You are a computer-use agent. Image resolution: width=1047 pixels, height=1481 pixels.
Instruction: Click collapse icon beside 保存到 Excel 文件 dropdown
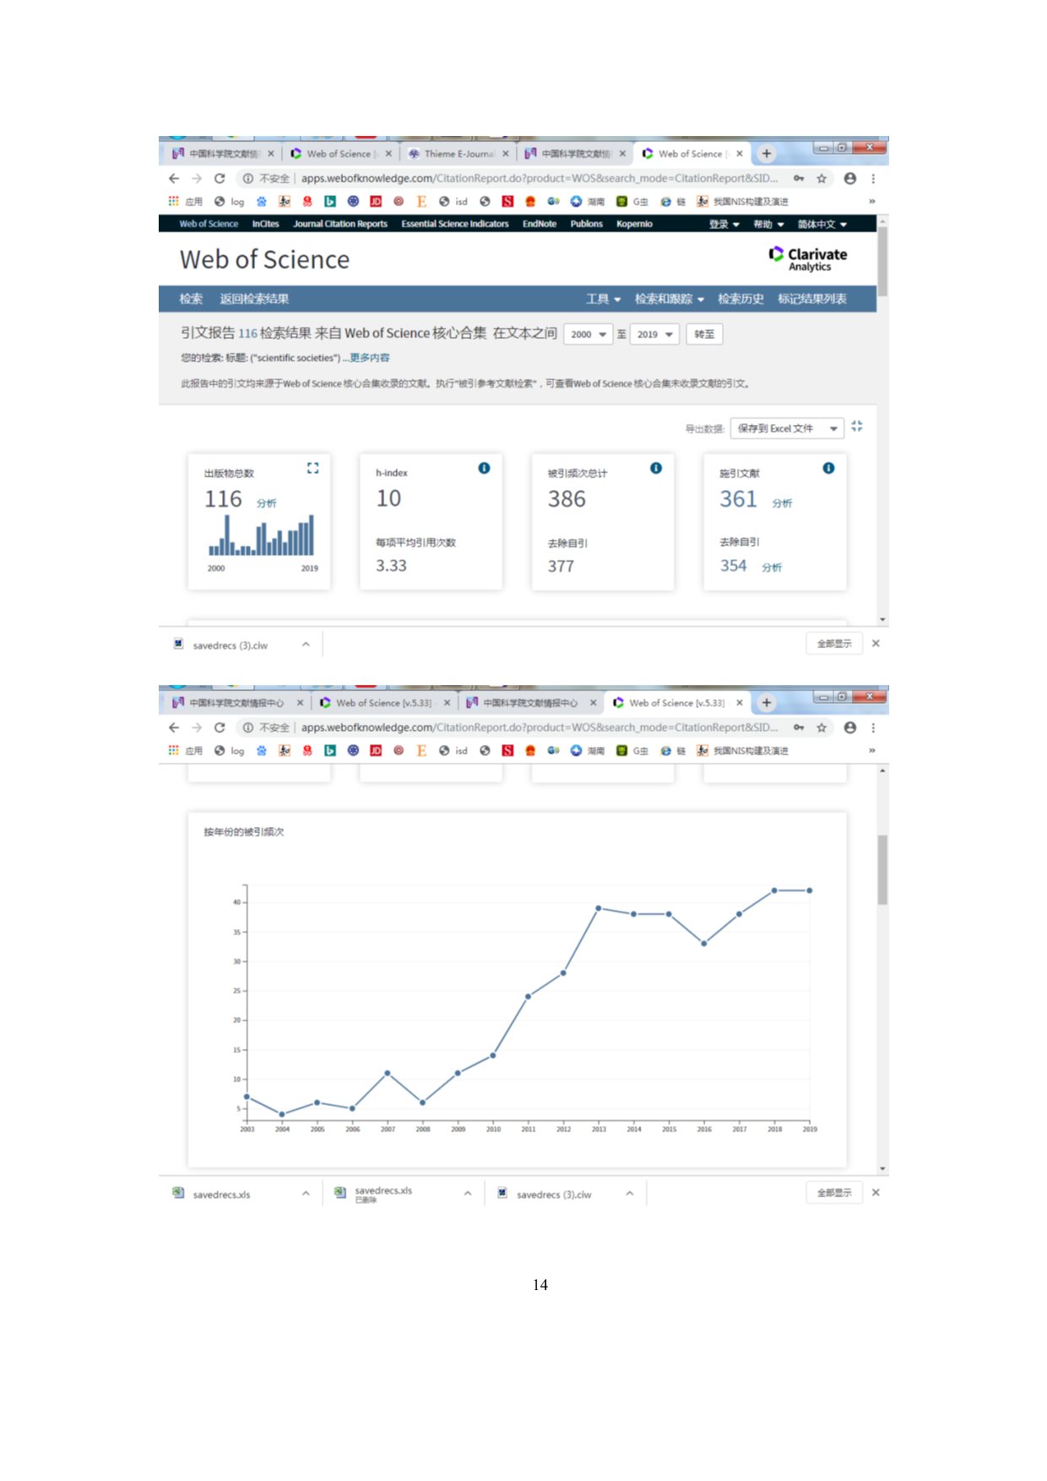click(x=857, y=427)
